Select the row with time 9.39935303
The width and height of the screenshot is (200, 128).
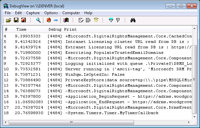pyautogui.click(x=97, y=36)
